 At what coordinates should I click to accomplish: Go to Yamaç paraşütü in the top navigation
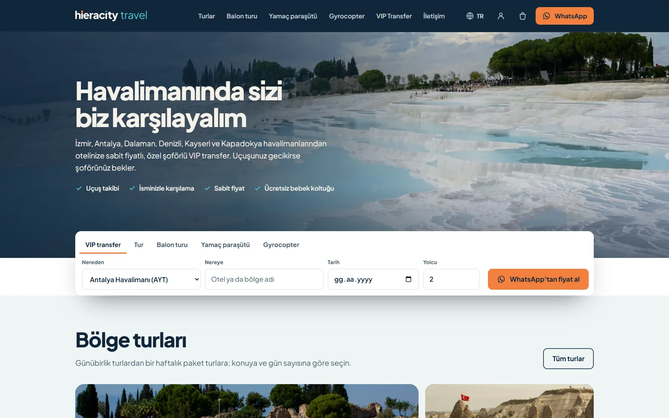click(293, 16)
